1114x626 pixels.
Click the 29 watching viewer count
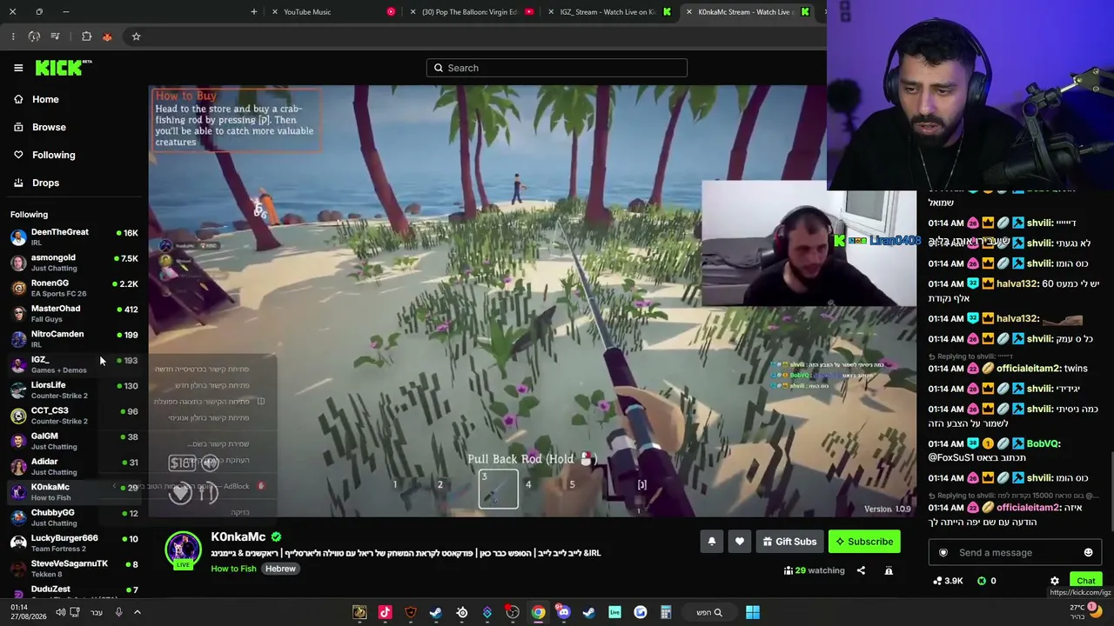[814, 570]
